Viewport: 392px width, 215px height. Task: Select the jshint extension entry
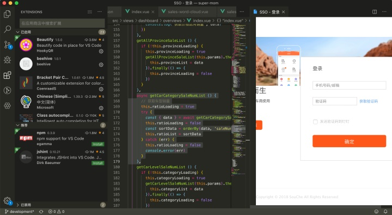coord(61,157)
